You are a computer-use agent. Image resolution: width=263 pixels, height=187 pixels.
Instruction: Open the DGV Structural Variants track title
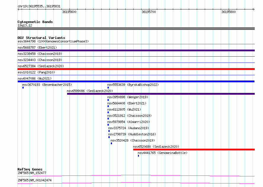[41, 38]
